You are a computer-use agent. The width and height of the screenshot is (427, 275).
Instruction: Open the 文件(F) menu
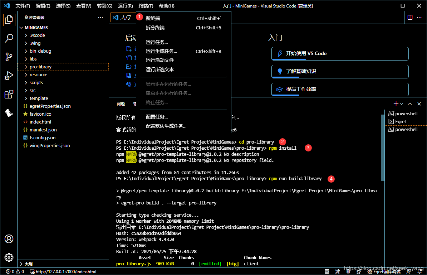click(x=23, y=6)
